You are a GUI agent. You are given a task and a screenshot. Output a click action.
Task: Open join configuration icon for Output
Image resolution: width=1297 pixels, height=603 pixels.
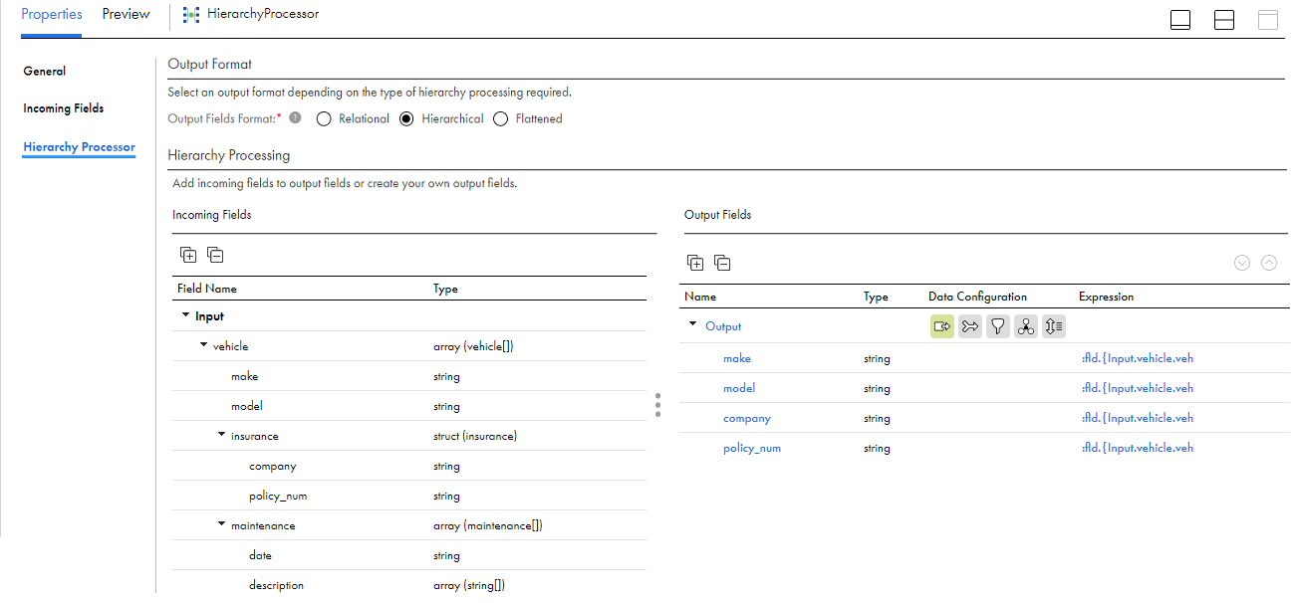coord(970,326)
